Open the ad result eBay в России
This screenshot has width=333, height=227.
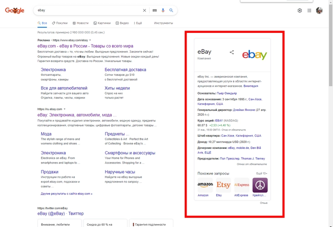(x=85, y=46)
